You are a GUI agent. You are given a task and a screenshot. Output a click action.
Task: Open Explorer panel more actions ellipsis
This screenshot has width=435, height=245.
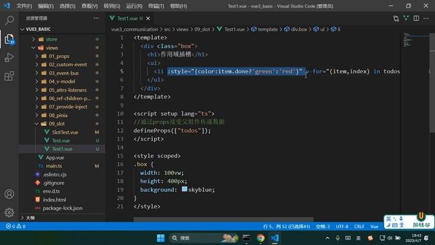coord(97,18)
